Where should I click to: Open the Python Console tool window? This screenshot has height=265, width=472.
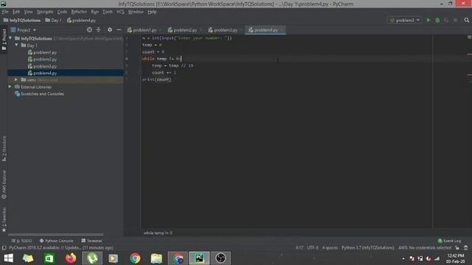[x=56, y=241]
